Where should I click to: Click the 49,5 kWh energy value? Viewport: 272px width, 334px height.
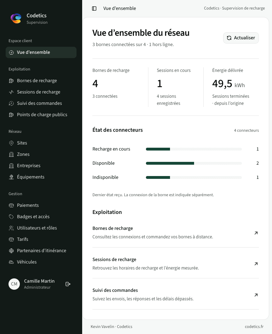coord(228,84)
